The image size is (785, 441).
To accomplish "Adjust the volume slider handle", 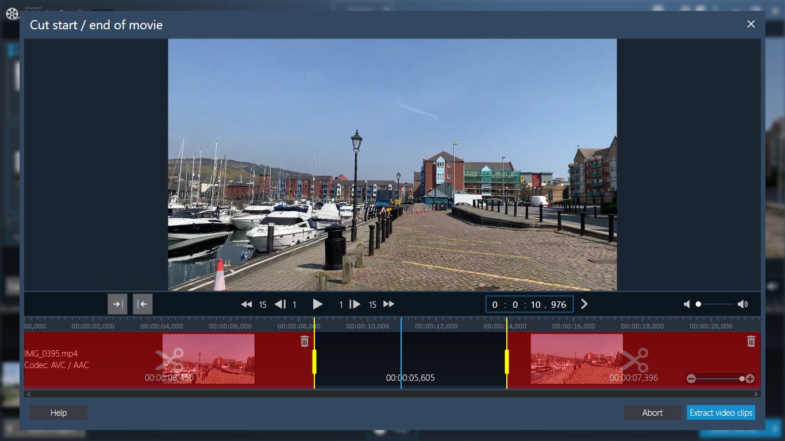I will [698, 304].
